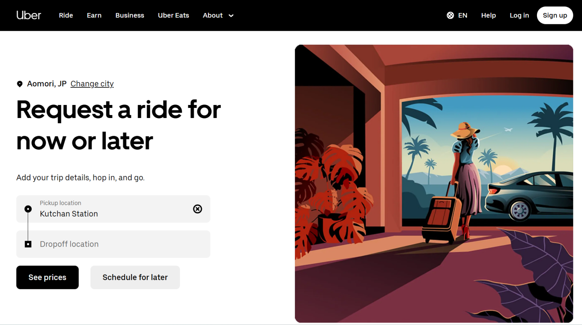582x325 pixels.
Task: Follow the Change city link
Action: (92, 84)
